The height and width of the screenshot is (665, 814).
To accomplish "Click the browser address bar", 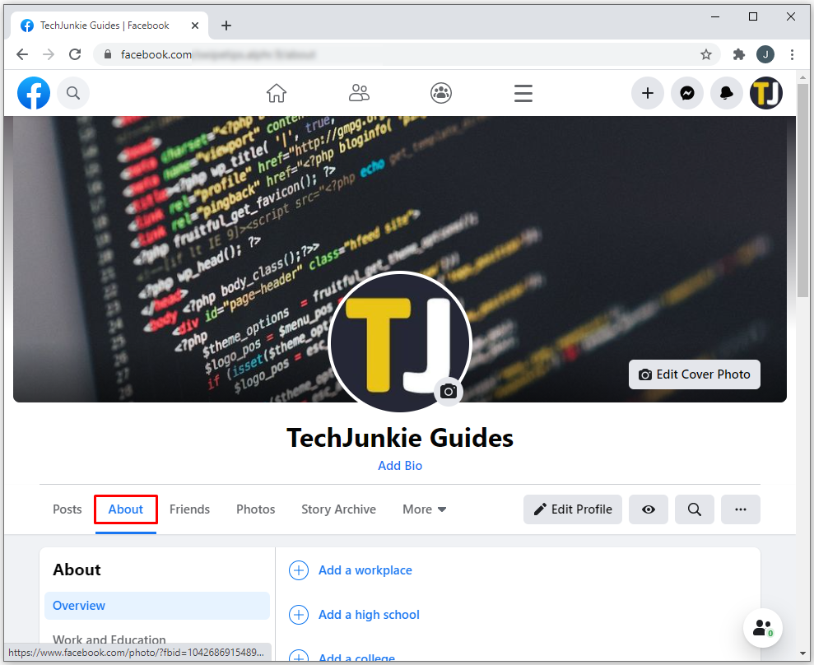I will 403,54.
